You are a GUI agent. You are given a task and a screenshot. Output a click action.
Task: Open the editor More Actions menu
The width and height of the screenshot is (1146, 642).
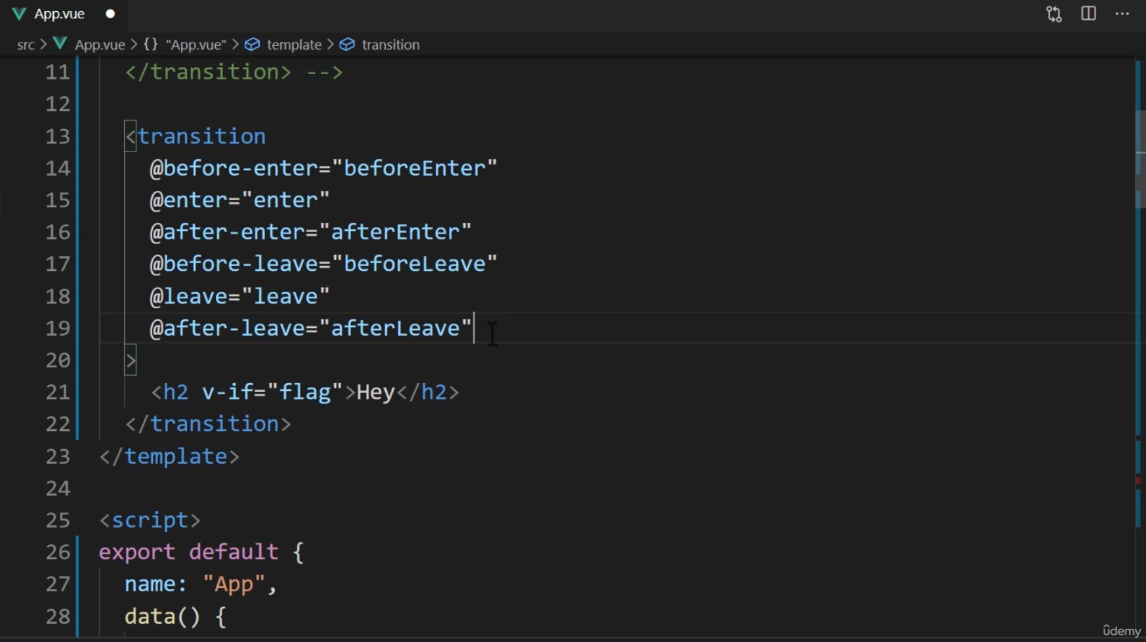(1122, 14)
